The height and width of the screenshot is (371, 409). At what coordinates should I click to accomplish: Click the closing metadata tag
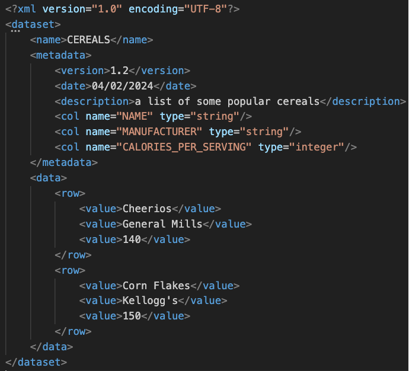(x=63, y=162)
